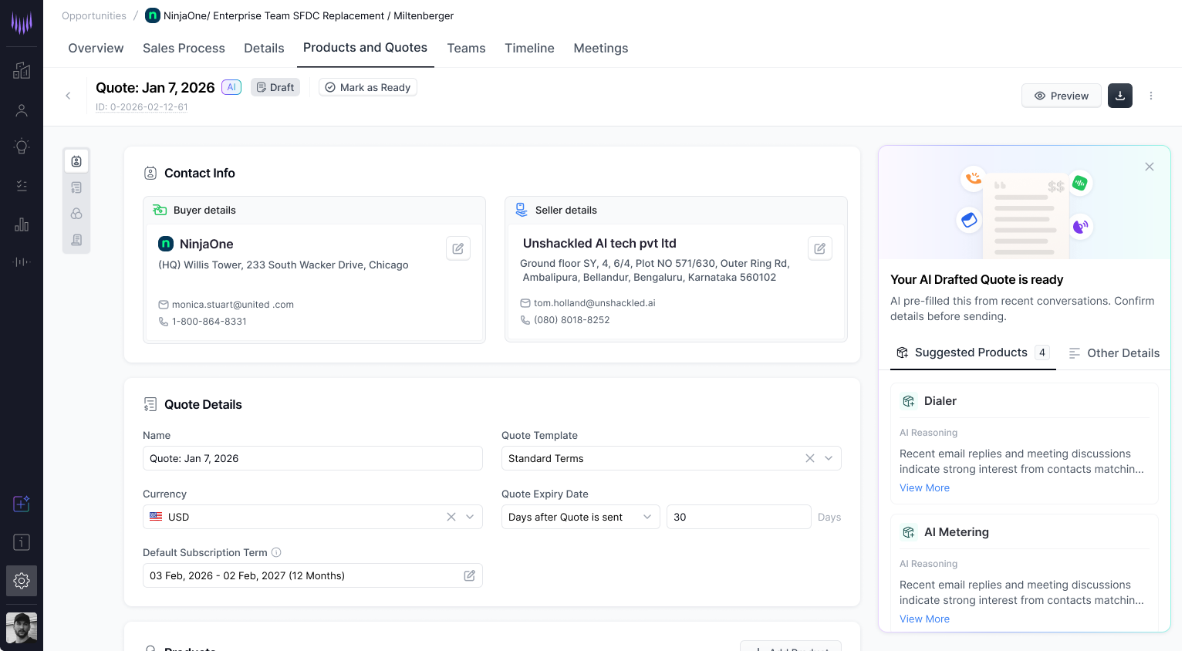
Task: Open the Days after Quote is sent dropdown
Action: click(581, 517)
